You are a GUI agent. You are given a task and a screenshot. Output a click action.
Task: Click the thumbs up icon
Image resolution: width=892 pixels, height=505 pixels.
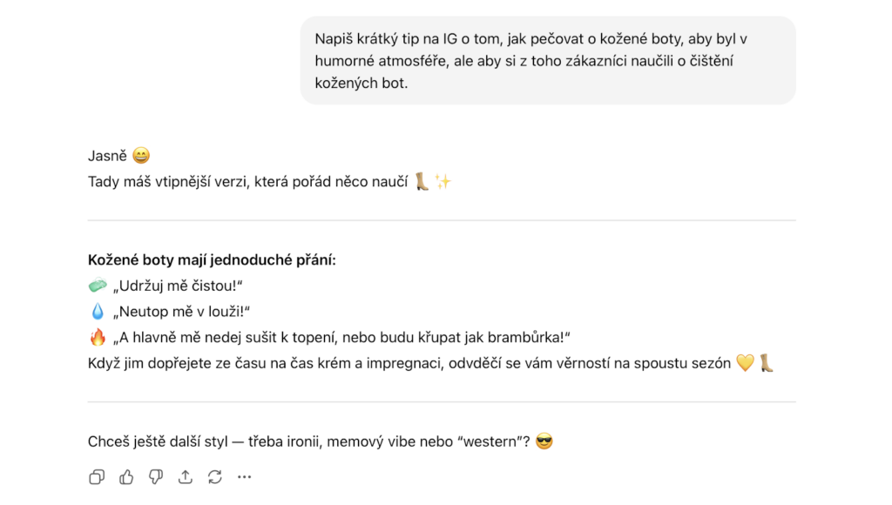(x=126, y=476)
